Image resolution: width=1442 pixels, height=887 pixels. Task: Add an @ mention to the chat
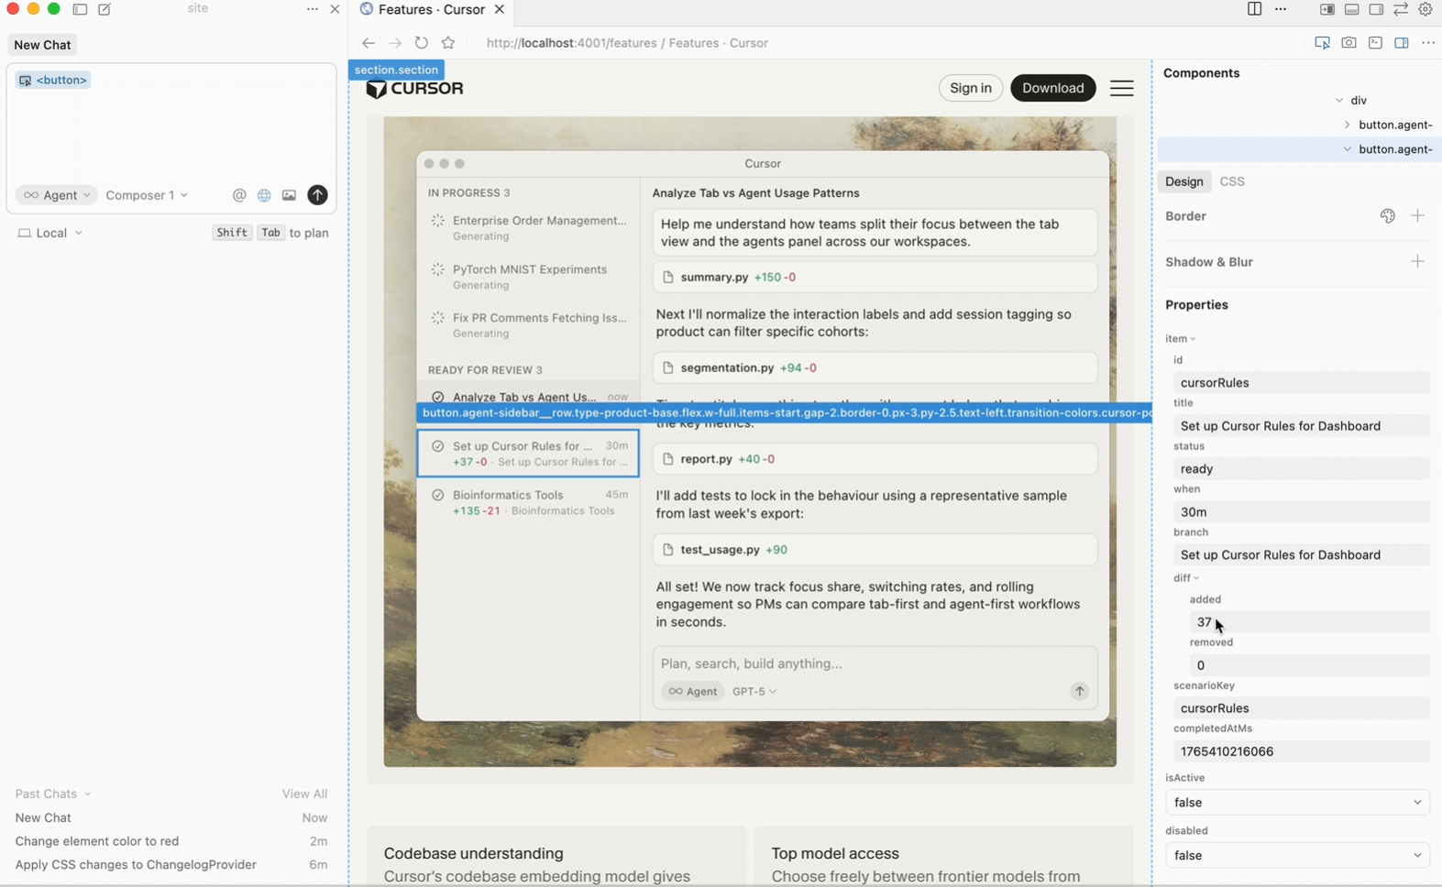click(x=239, y=195)
